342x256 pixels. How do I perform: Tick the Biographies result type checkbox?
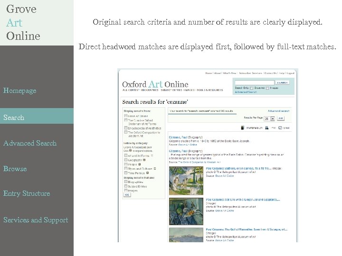pos(125,182)
